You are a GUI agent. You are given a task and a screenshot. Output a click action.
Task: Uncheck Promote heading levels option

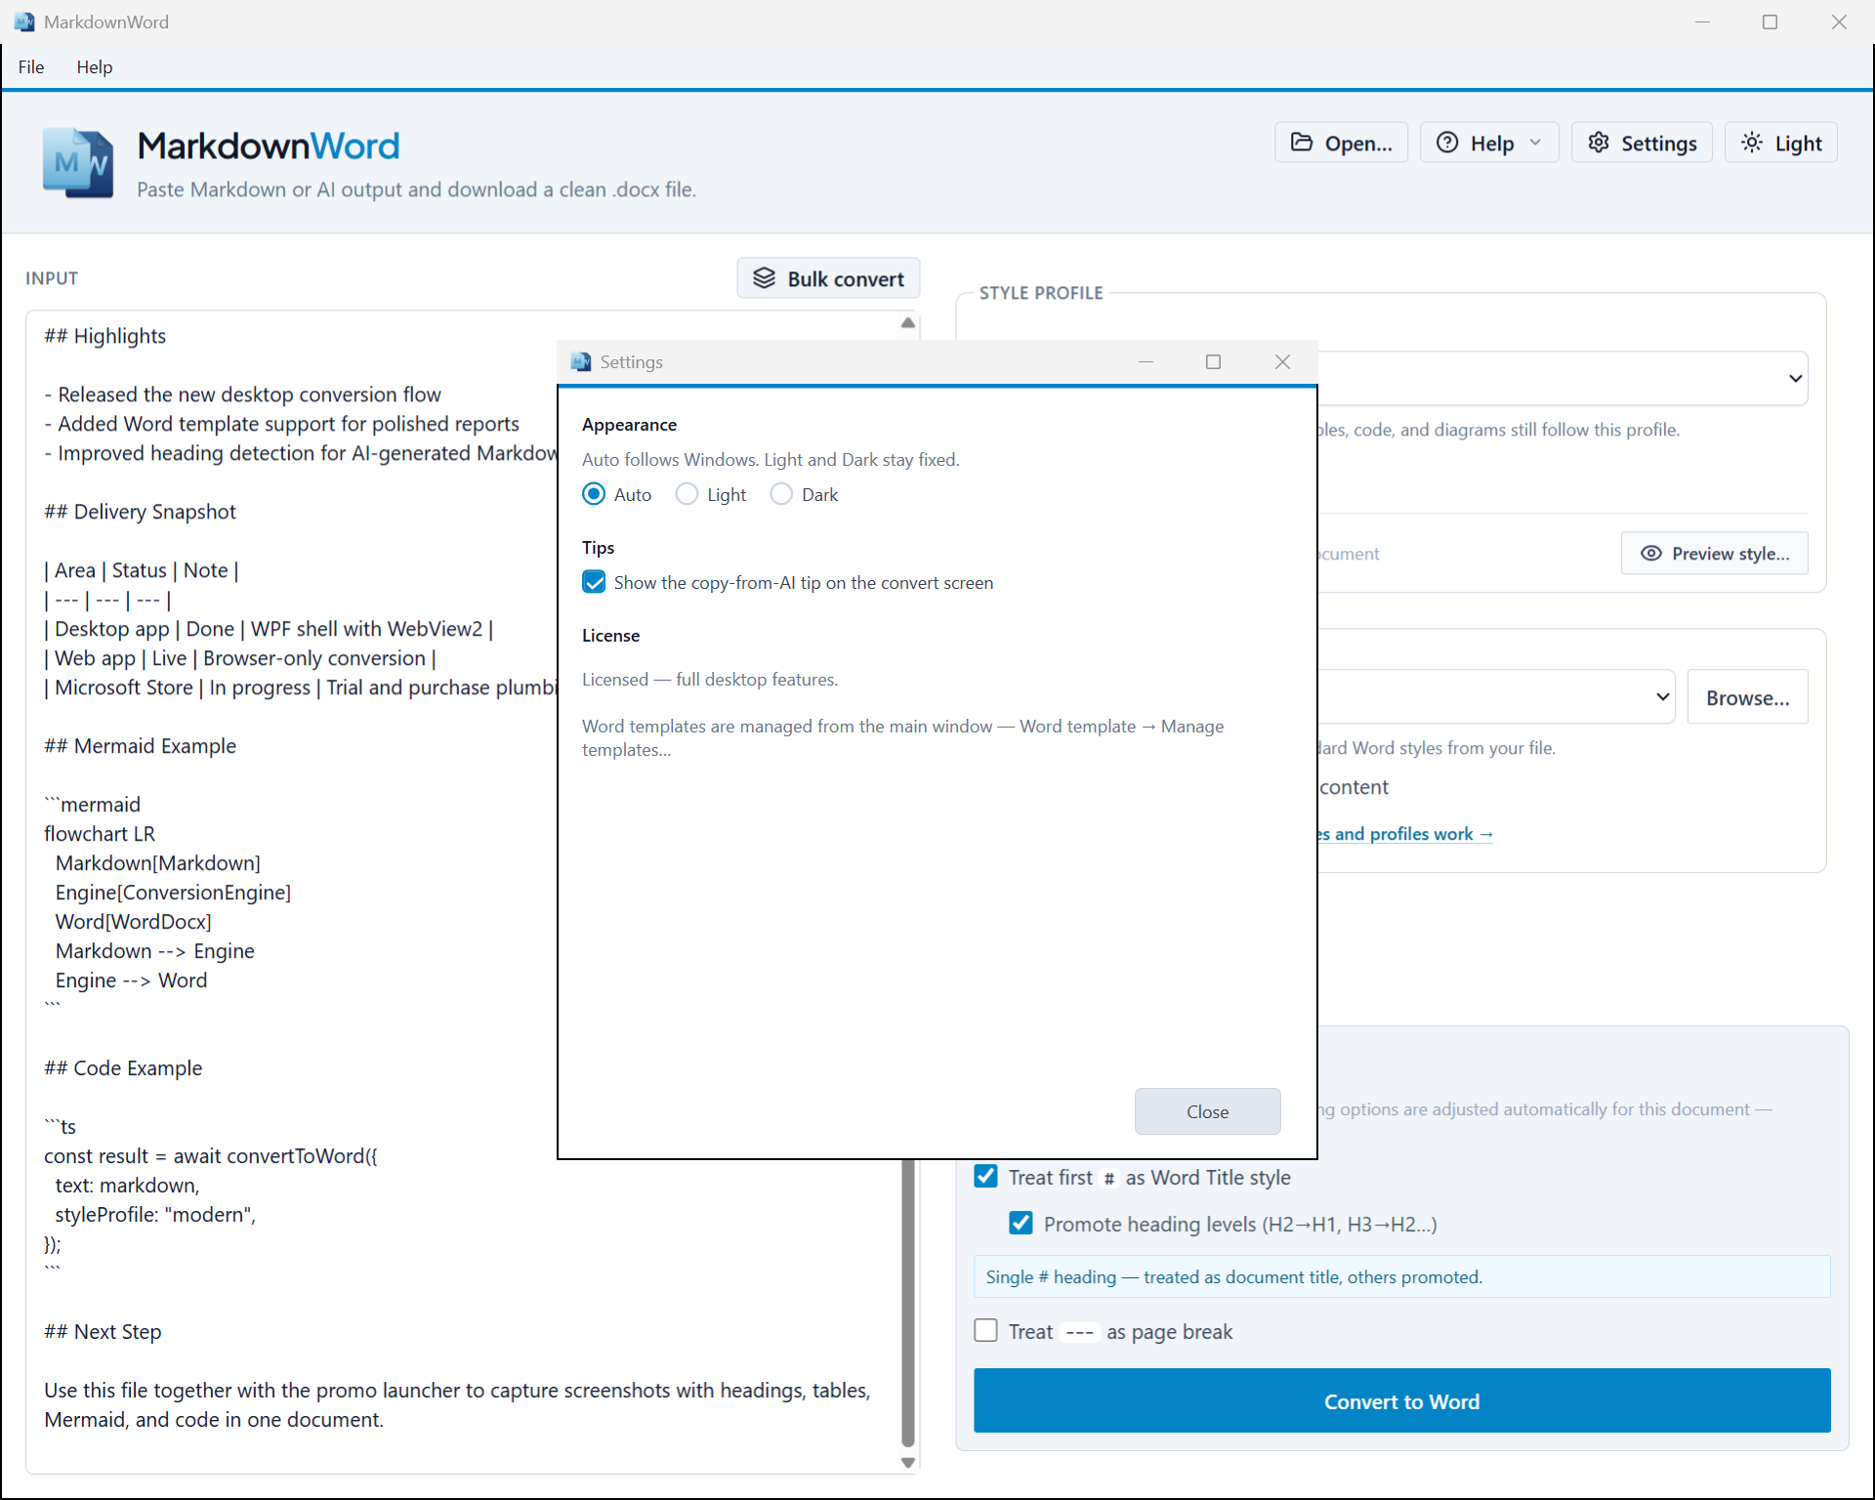(x=1021, y=1223)
